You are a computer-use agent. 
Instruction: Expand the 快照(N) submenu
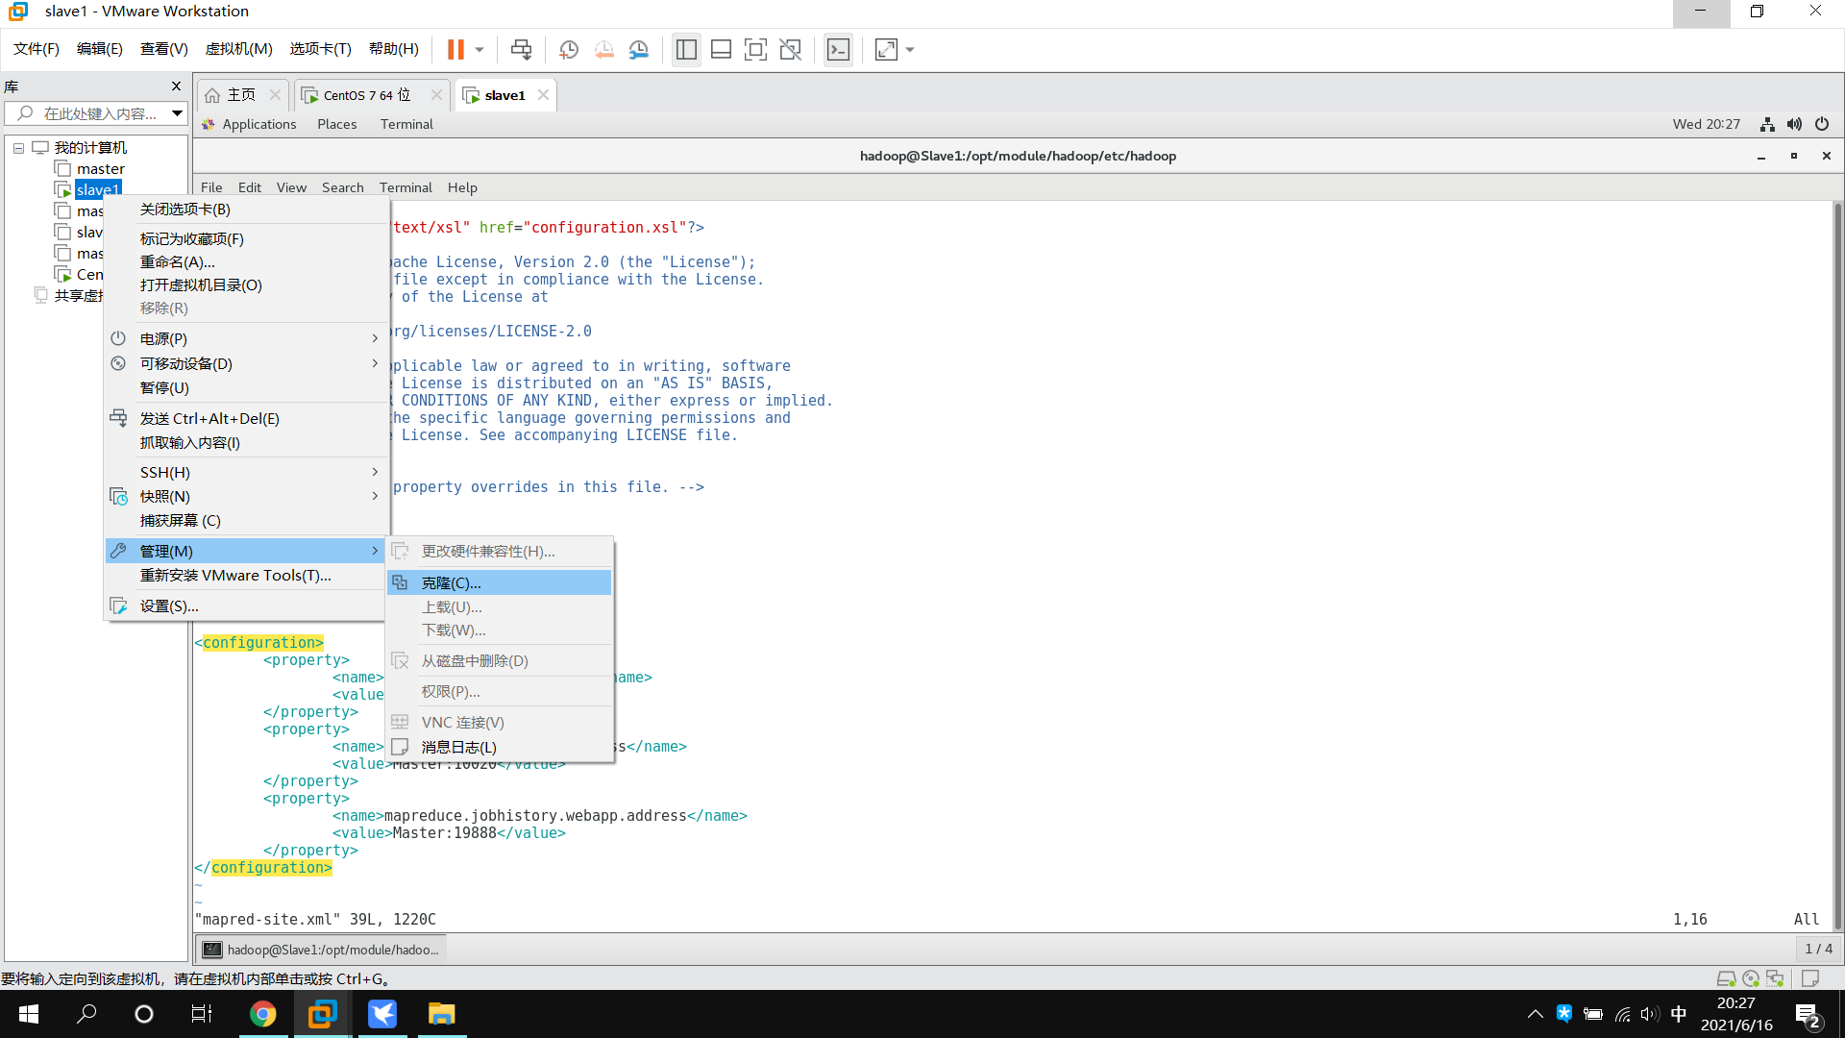(246, 497)
